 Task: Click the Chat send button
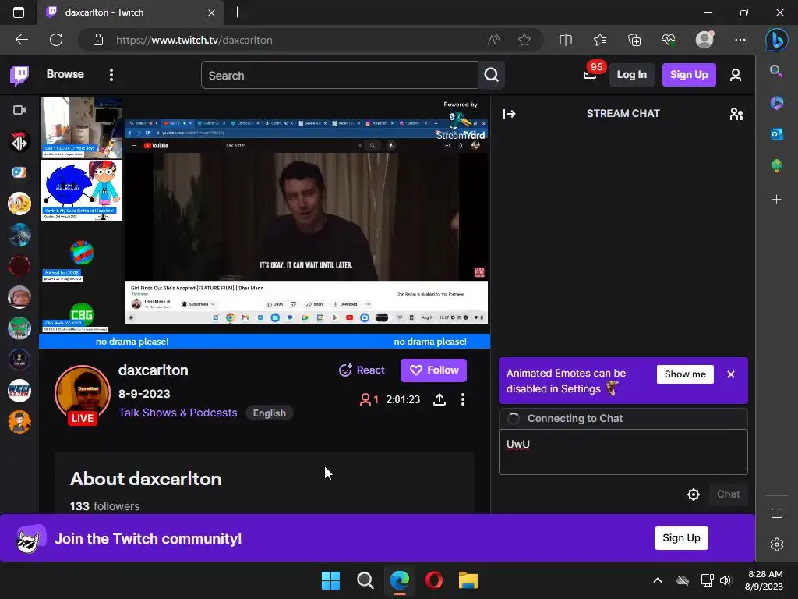pyautogui.click(x=728, y=494)
